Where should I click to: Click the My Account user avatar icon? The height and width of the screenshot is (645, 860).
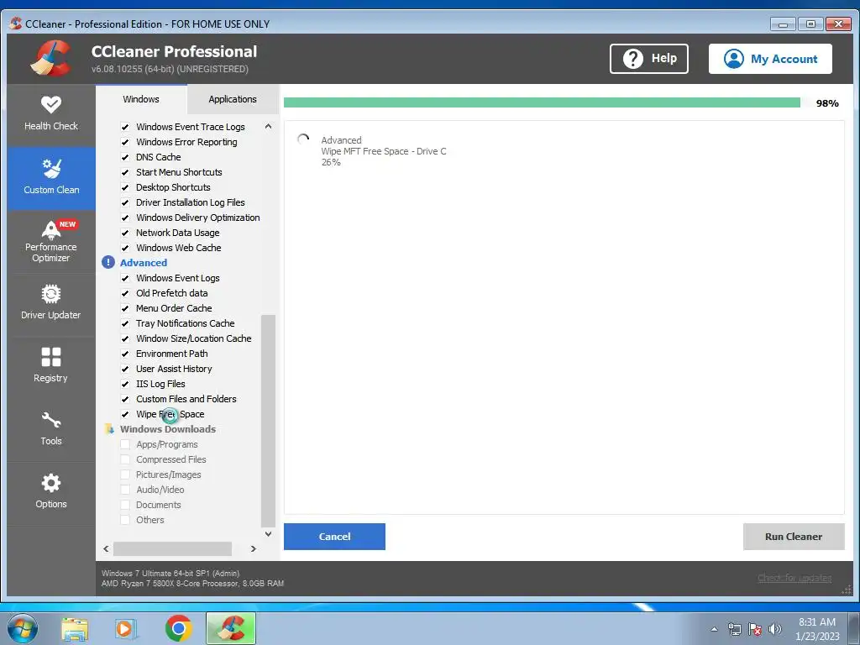click(x=733, y=59)
